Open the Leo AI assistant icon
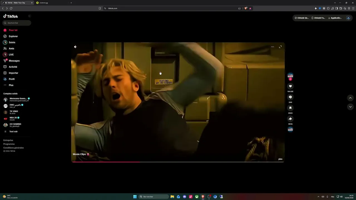 pos(345,8)
